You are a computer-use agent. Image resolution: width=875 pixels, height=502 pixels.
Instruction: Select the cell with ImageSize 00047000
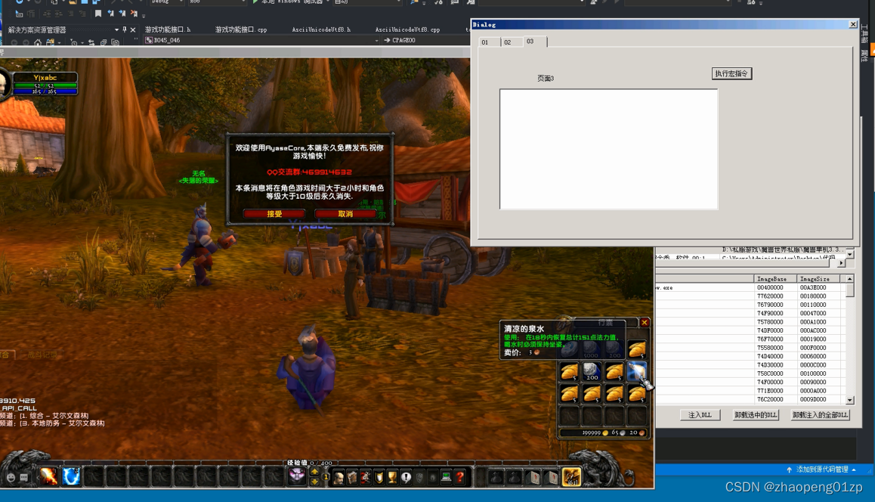click(x=818, y=313)
